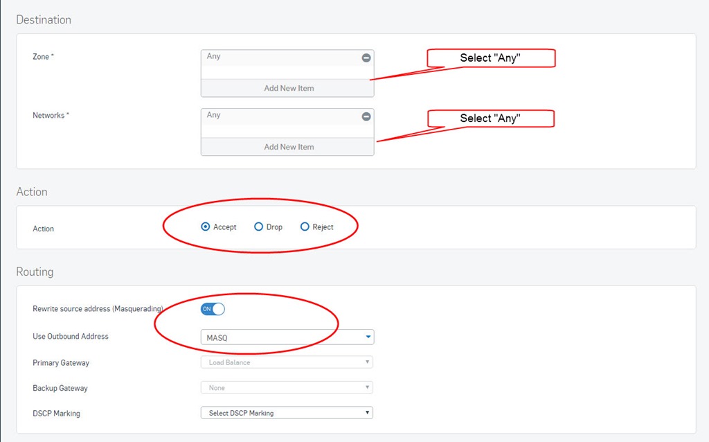
Task: Click the "Routing" section heading
Action: (x=35, y=272)
